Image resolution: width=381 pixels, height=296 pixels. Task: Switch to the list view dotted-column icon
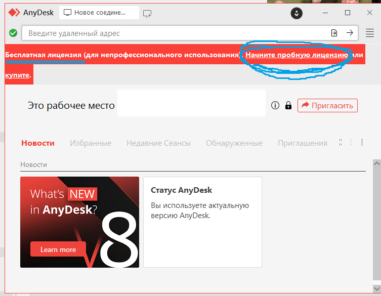coord(351,142)
